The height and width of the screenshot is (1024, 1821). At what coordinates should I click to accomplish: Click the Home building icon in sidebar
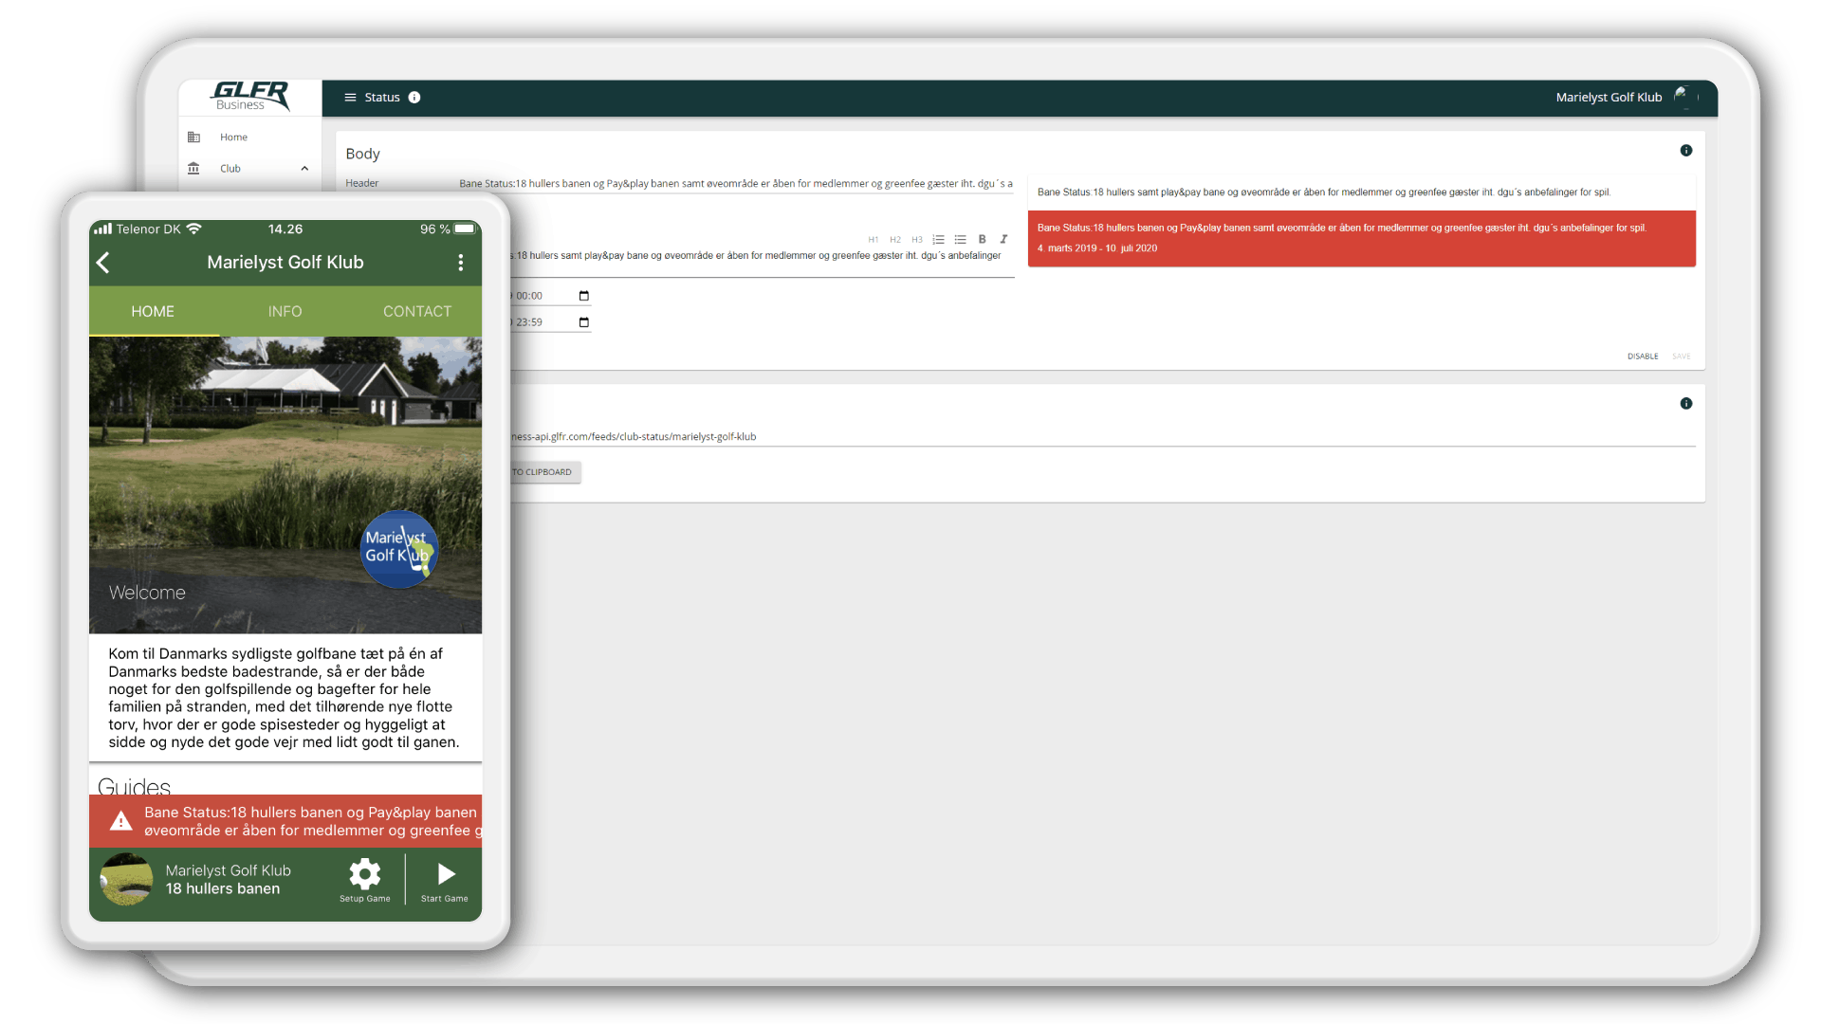point(193,137)
